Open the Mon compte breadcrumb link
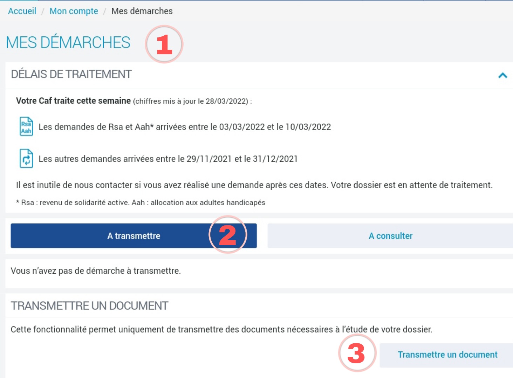This screenshot has width=513, height=378. [x=74, y=11]
